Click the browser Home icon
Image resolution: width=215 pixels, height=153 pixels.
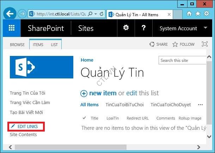[x=189, y=14]
